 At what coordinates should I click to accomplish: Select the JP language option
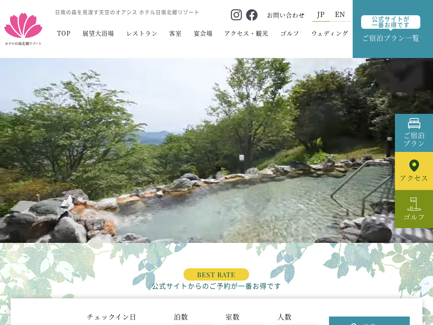[x=321, y=14]
